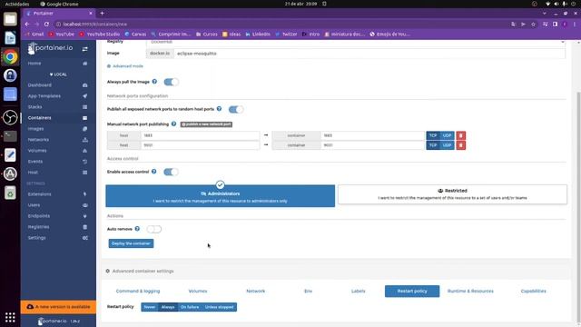Image resolution: width=581 pixels, height=327 pixels.
Task: Open the Runtime & Resources tab
Action: 470,291
